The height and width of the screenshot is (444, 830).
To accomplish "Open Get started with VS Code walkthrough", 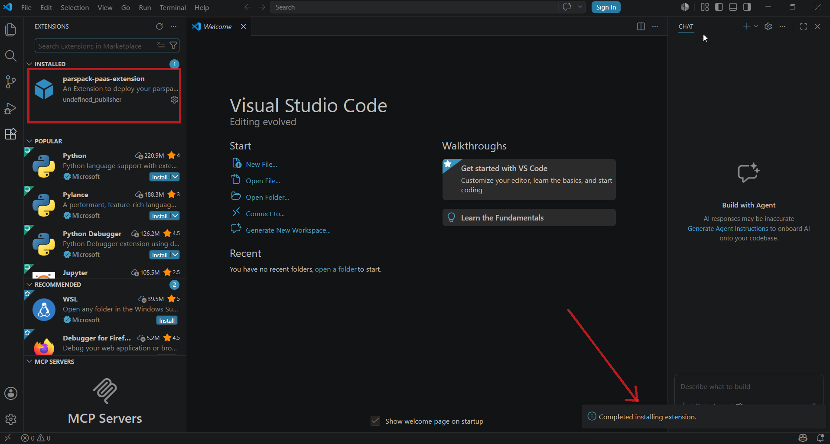I will pyautogui.click(x=529, y=179).
